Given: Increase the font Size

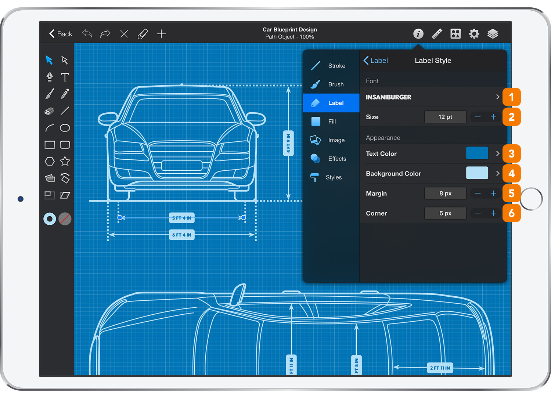Looking at the screenshot, I should tap(493, 117).
